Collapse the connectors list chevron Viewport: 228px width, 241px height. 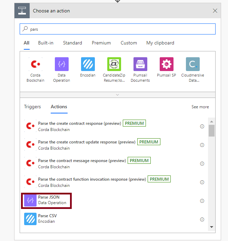[118, 94]
